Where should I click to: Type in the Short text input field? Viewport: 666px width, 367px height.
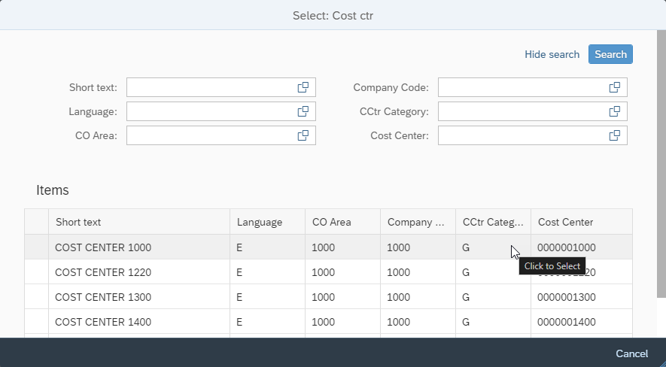[x=211, y=87]
